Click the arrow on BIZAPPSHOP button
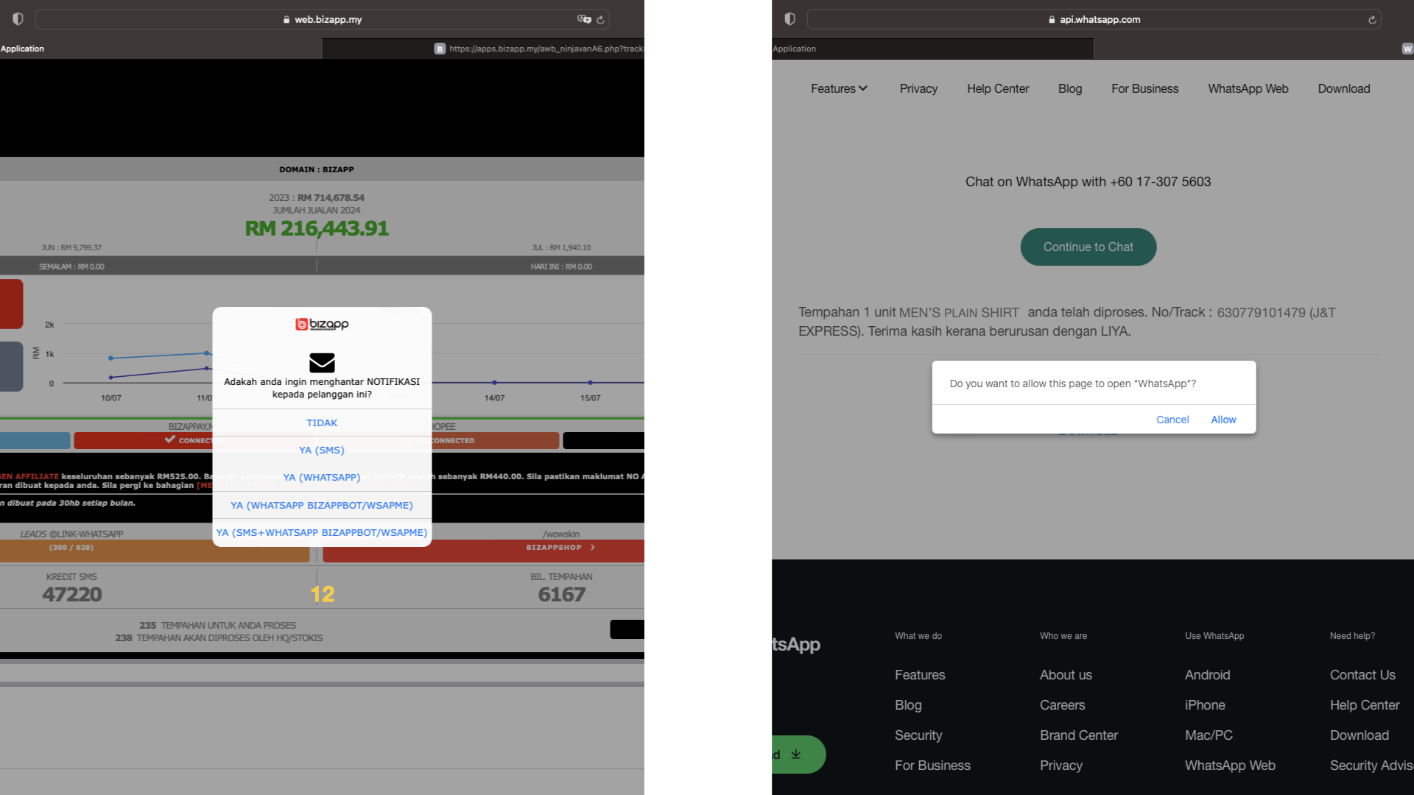1414x795 pixels. click(x=593, y=548)
